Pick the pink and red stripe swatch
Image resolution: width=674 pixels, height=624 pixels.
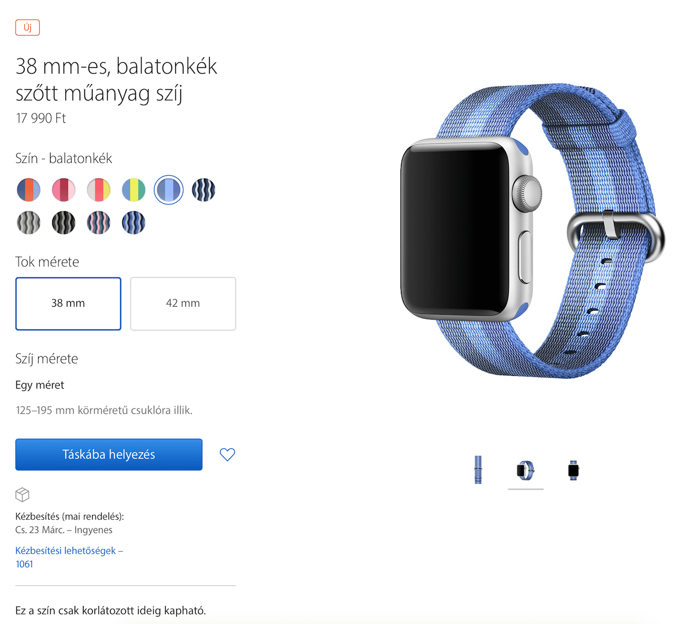(63, 190)
